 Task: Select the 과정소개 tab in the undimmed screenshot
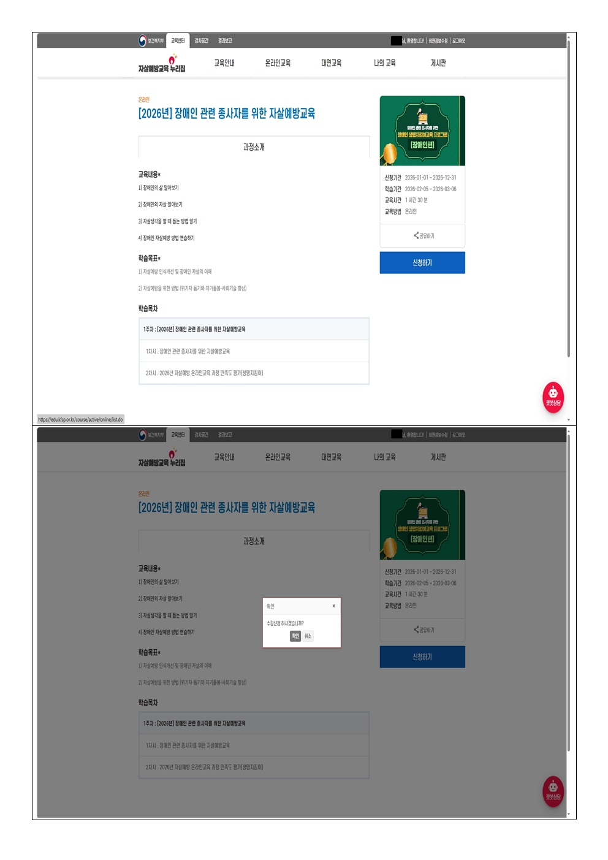(x=254, y=147)
